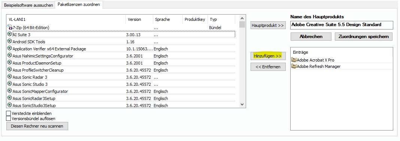Click version 3.6.2001 of Asus NahimicSettingsConfigurator

[x=134, y=56]
